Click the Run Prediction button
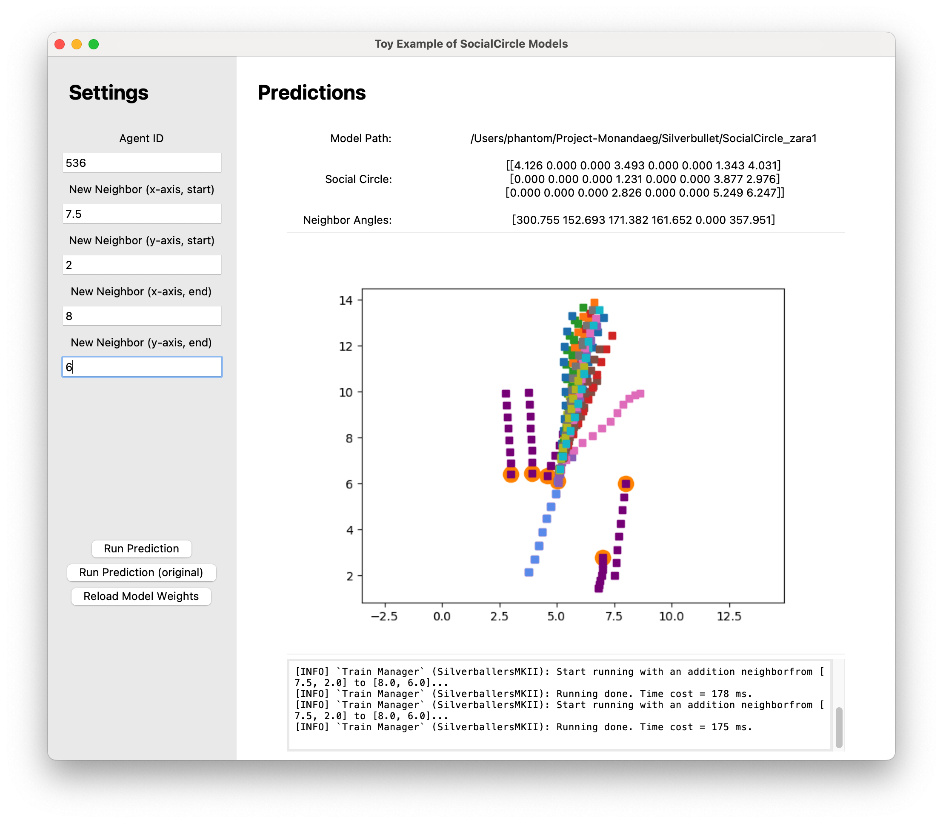The height and width of the screenshot is (823, 943). click(141, 549)
